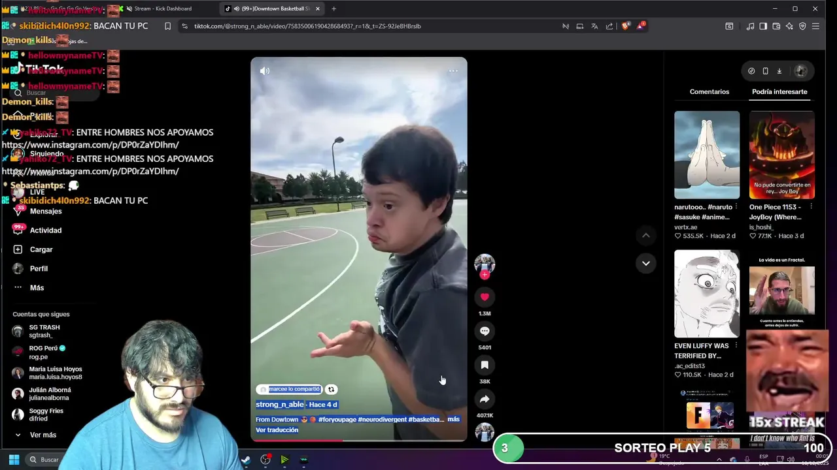Open the music playlist toolbar icon

[x=750, y=26]
